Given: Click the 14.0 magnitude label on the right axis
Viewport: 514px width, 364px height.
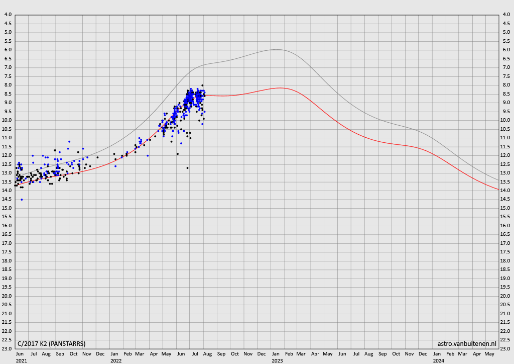Looking at the screenshot, I should click(506, 191).
